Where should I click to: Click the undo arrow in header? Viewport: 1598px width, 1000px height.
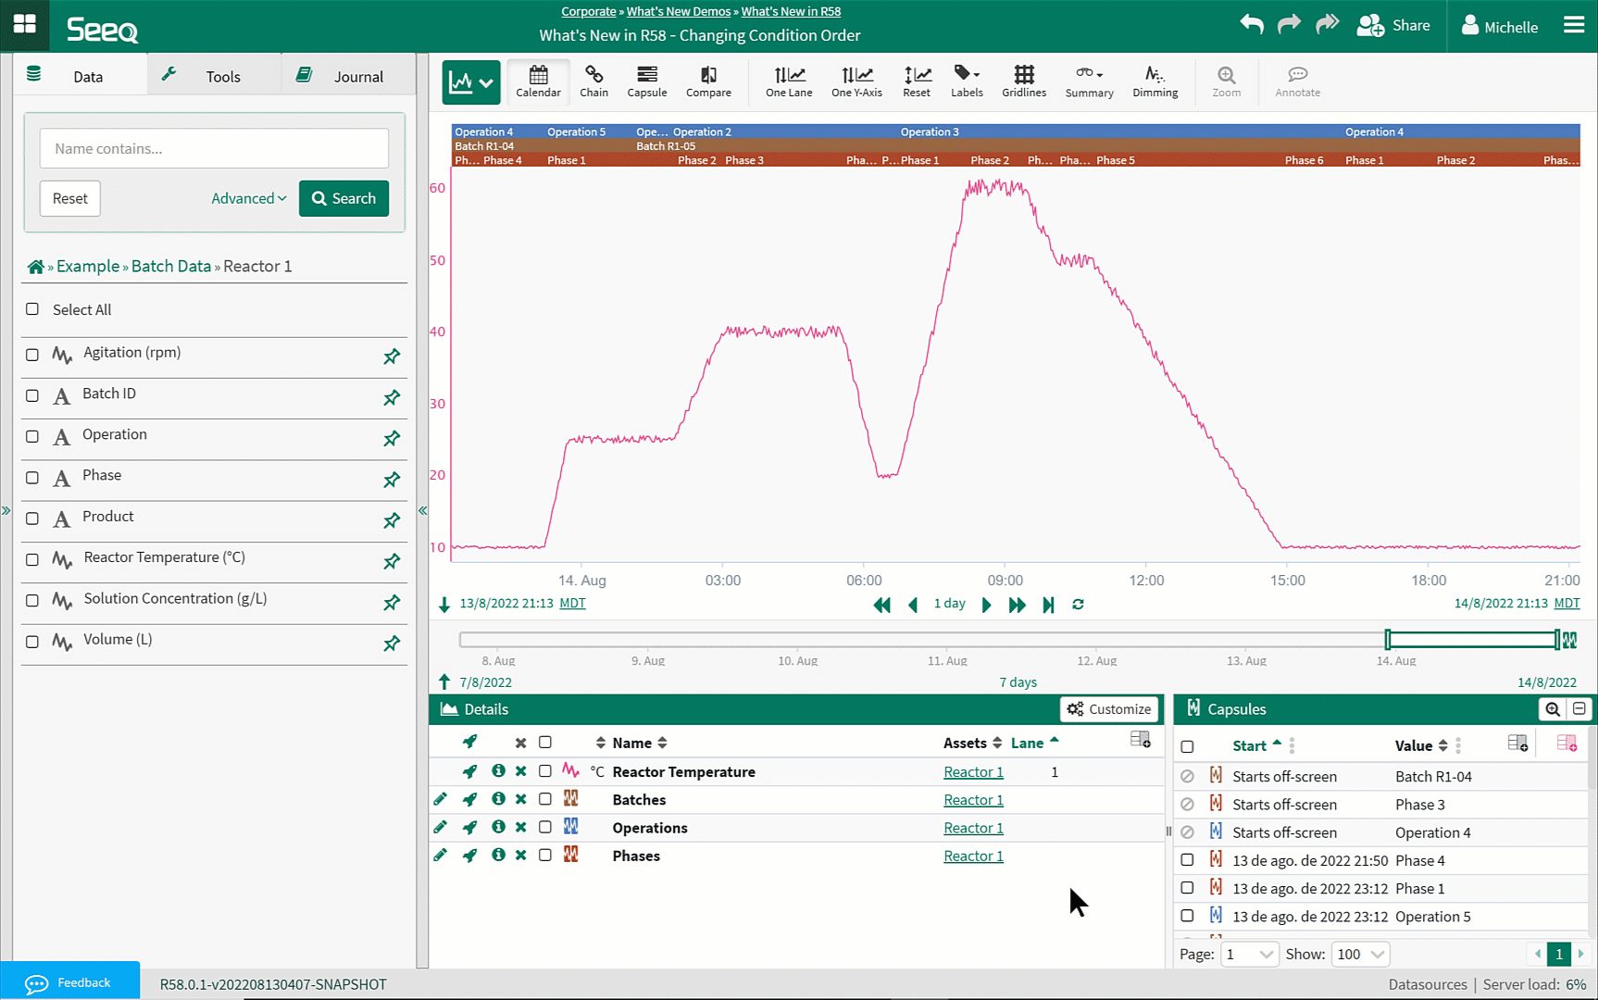point(1252,25)
